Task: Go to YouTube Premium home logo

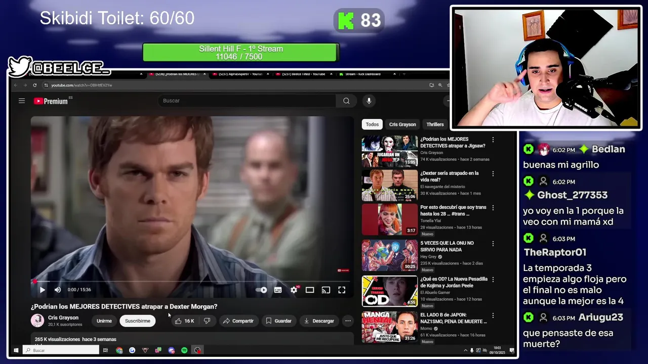Action: pos(51,101)
